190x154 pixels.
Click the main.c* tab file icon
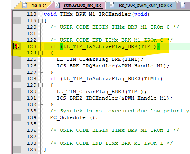tap(25, 5)
